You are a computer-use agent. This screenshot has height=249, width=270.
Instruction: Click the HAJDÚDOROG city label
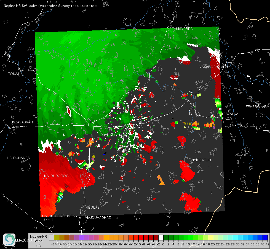56,176
